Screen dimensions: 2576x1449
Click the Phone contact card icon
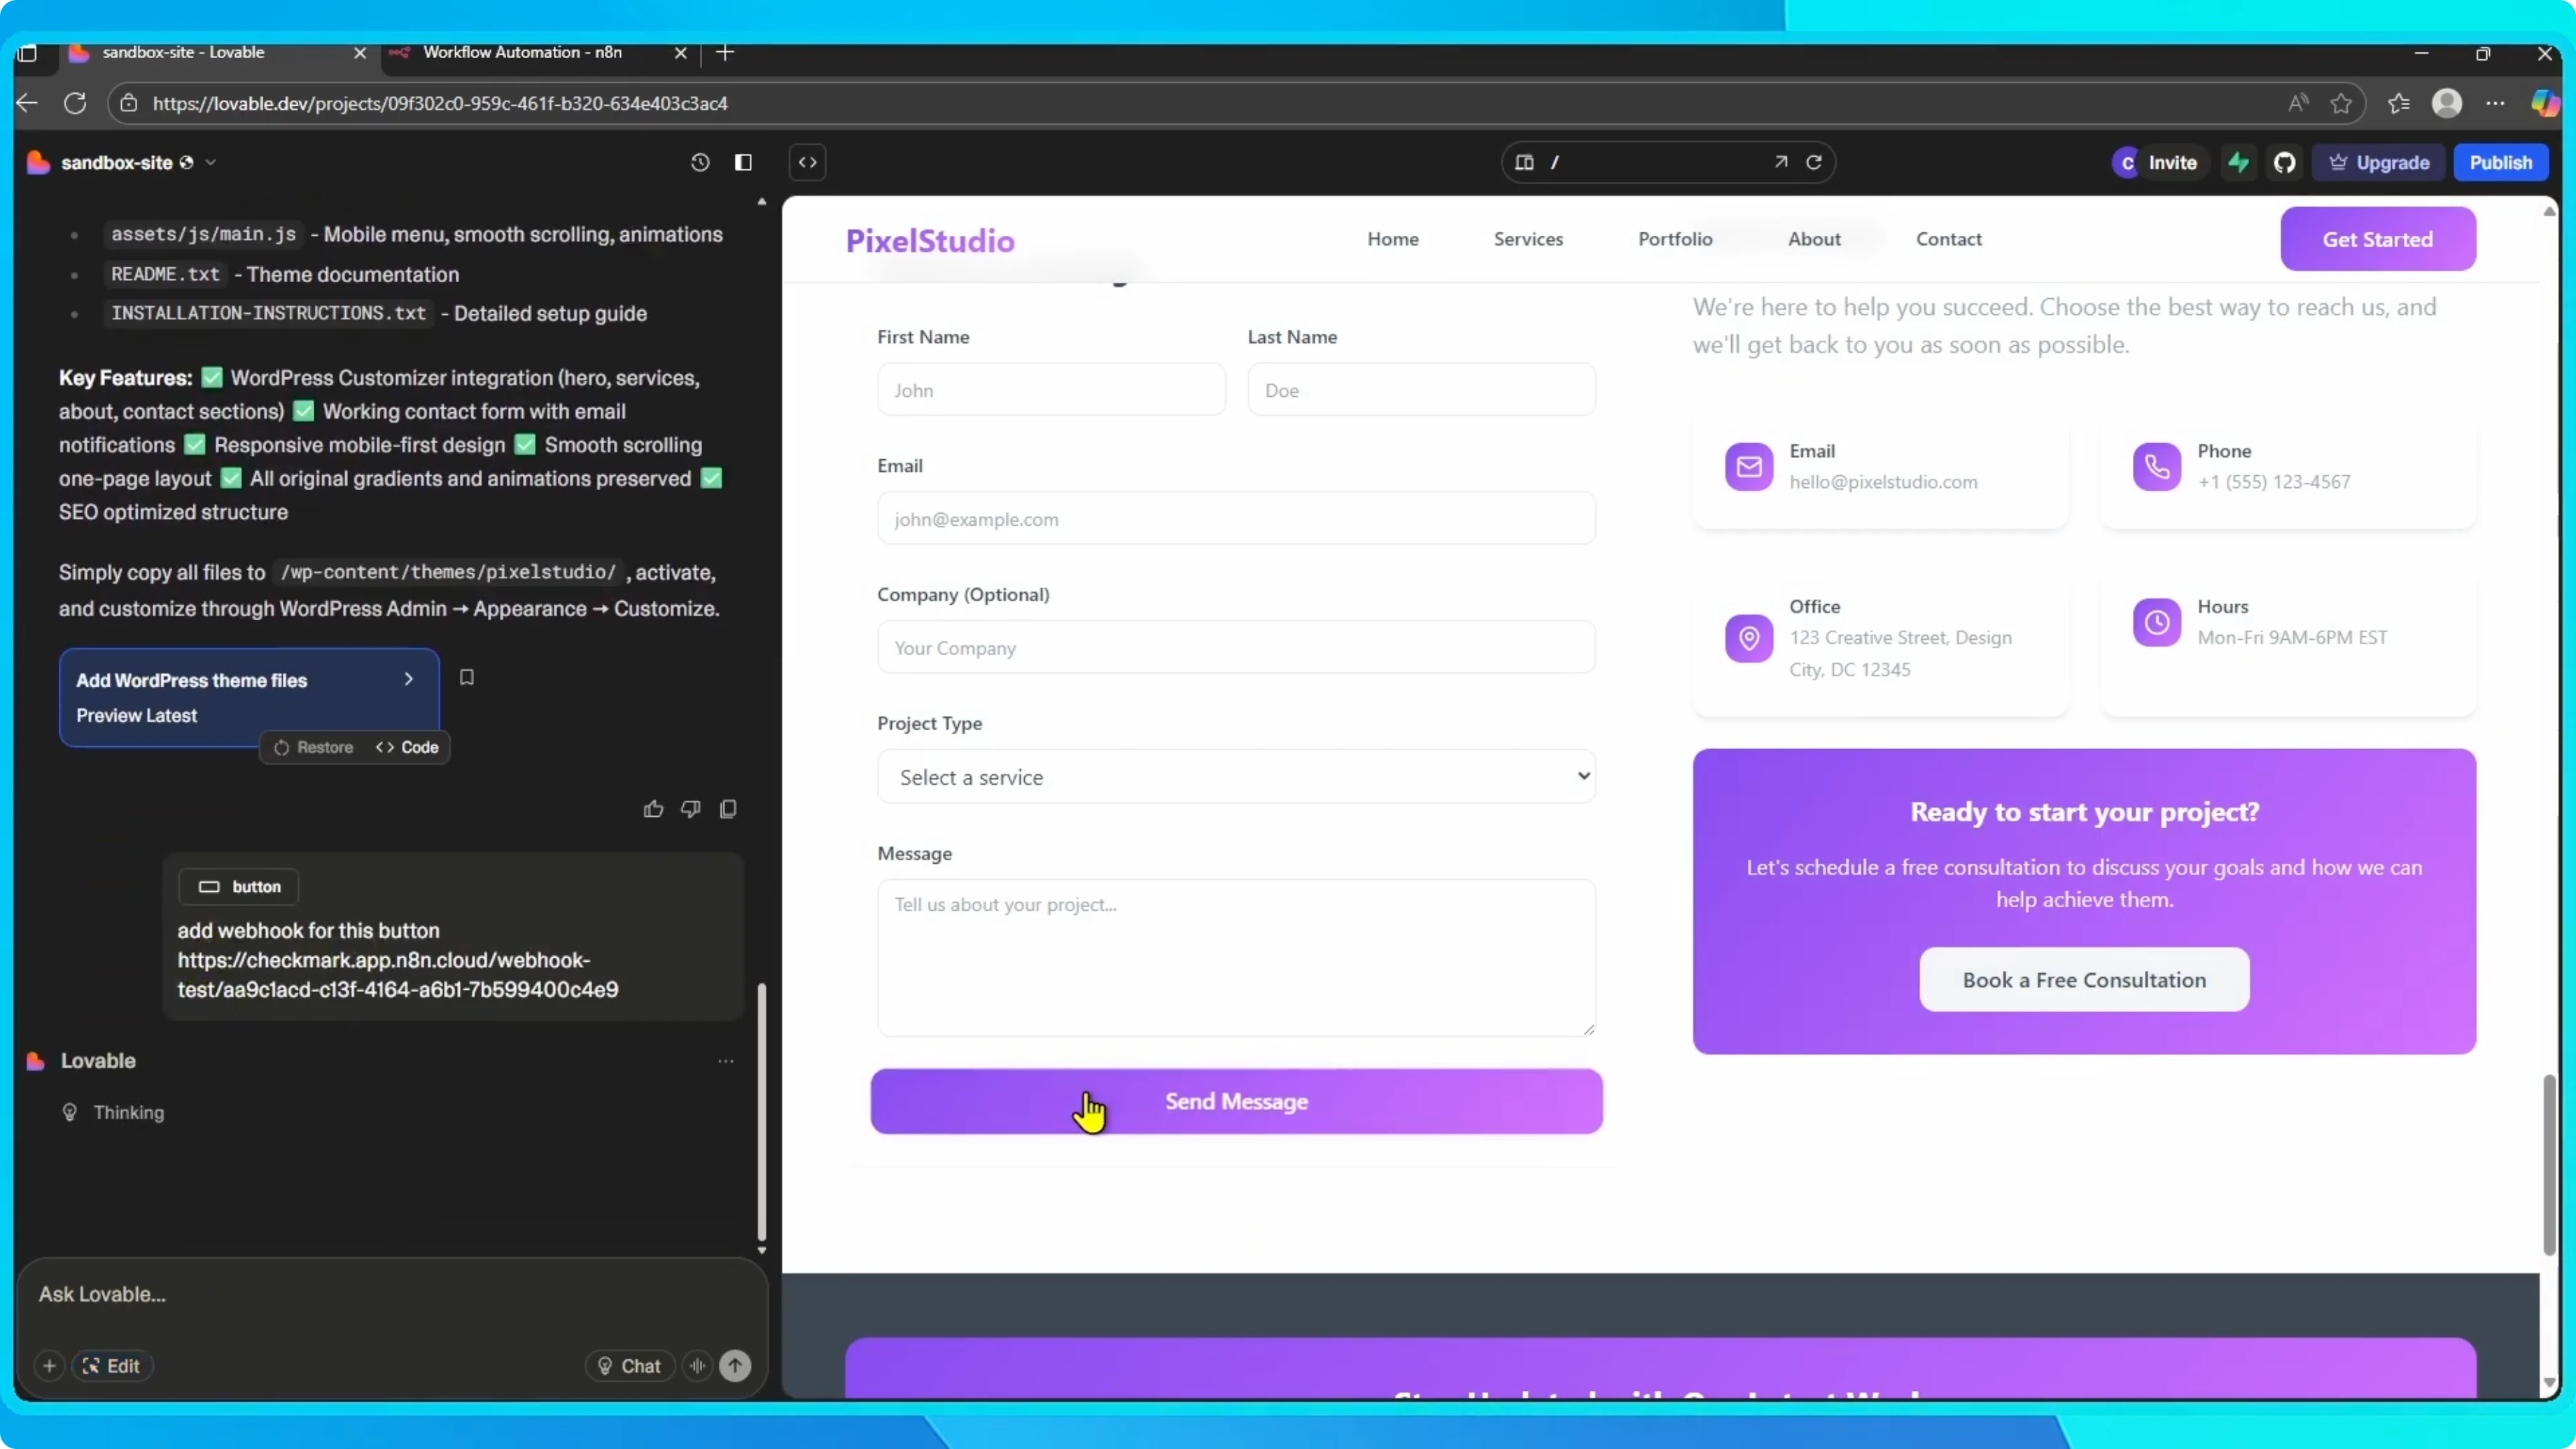[x=2157, y=466]
